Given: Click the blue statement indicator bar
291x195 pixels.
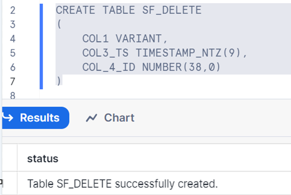Looking at the screenshot, I should (x=41, y=46).
